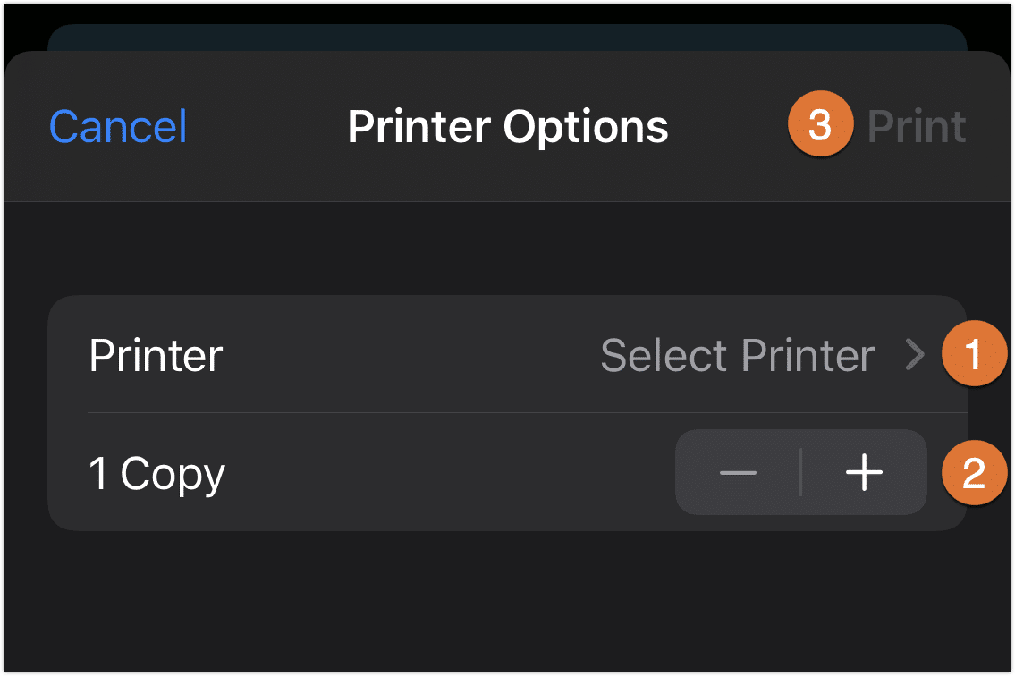
Task: Click the Select Printer gray text
Action: click(x=737, y=355)
